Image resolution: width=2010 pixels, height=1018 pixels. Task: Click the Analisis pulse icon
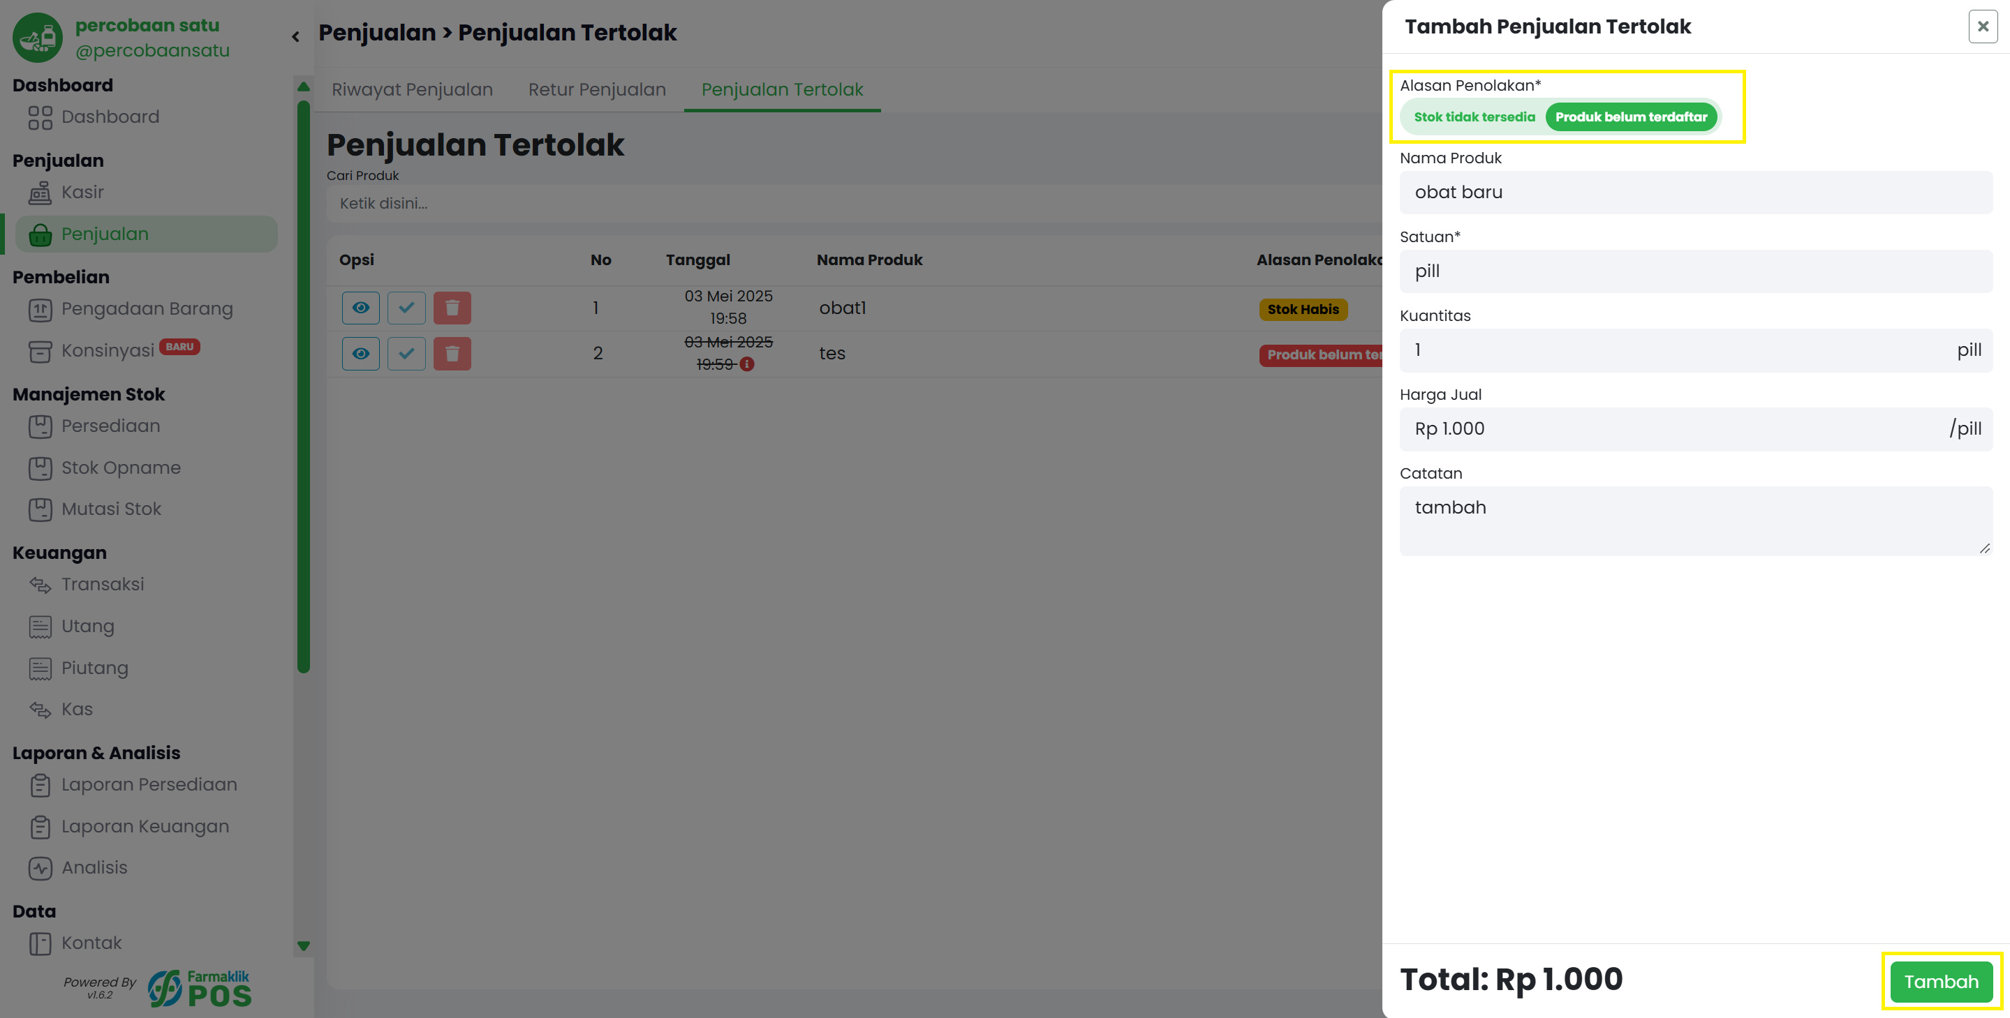coord(40,868)
